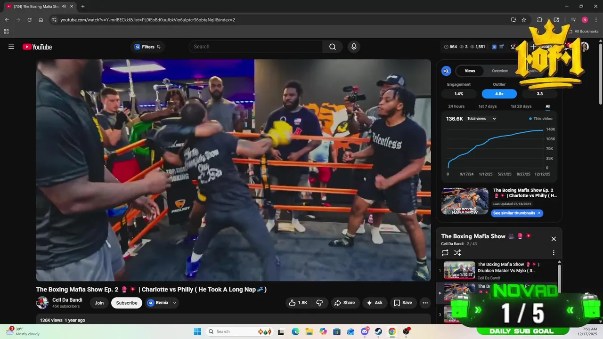
Task: Open the apps grid in the bookmarks bar
Action: pos(6,32)
